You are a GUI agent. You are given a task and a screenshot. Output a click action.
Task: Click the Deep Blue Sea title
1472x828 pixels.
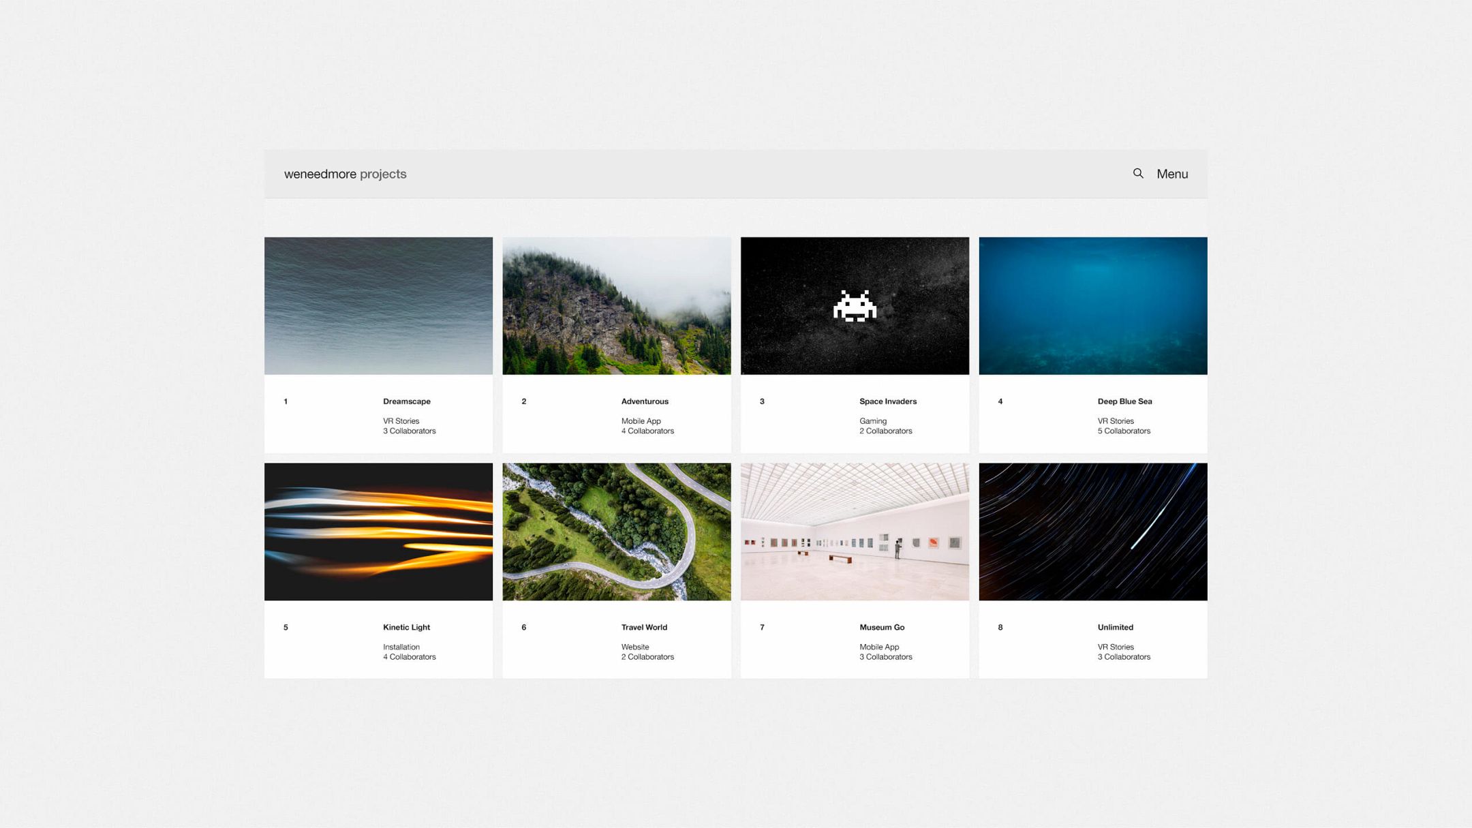point(1124,401)
